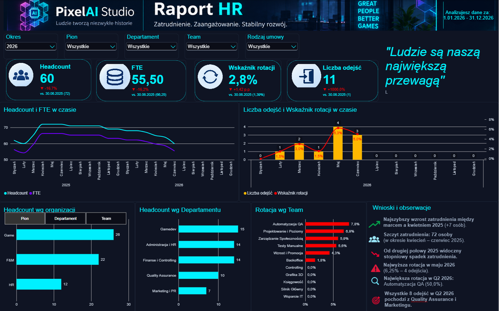Select the Administracja i HR bar
Screen dimensions: 499x311
tap(206, 244)
